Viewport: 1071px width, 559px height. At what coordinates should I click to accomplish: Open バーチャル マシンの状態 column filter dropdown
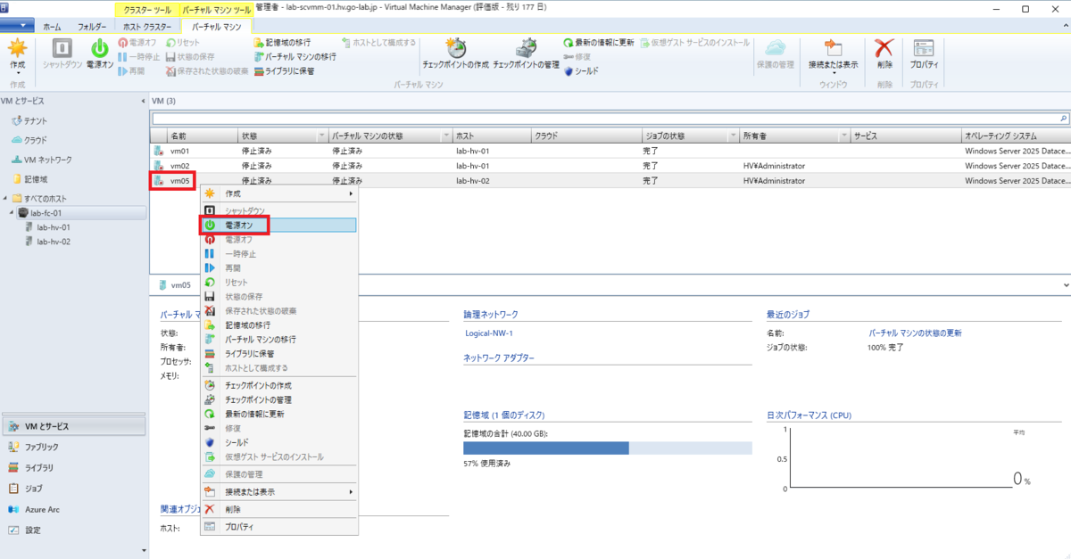446,136
